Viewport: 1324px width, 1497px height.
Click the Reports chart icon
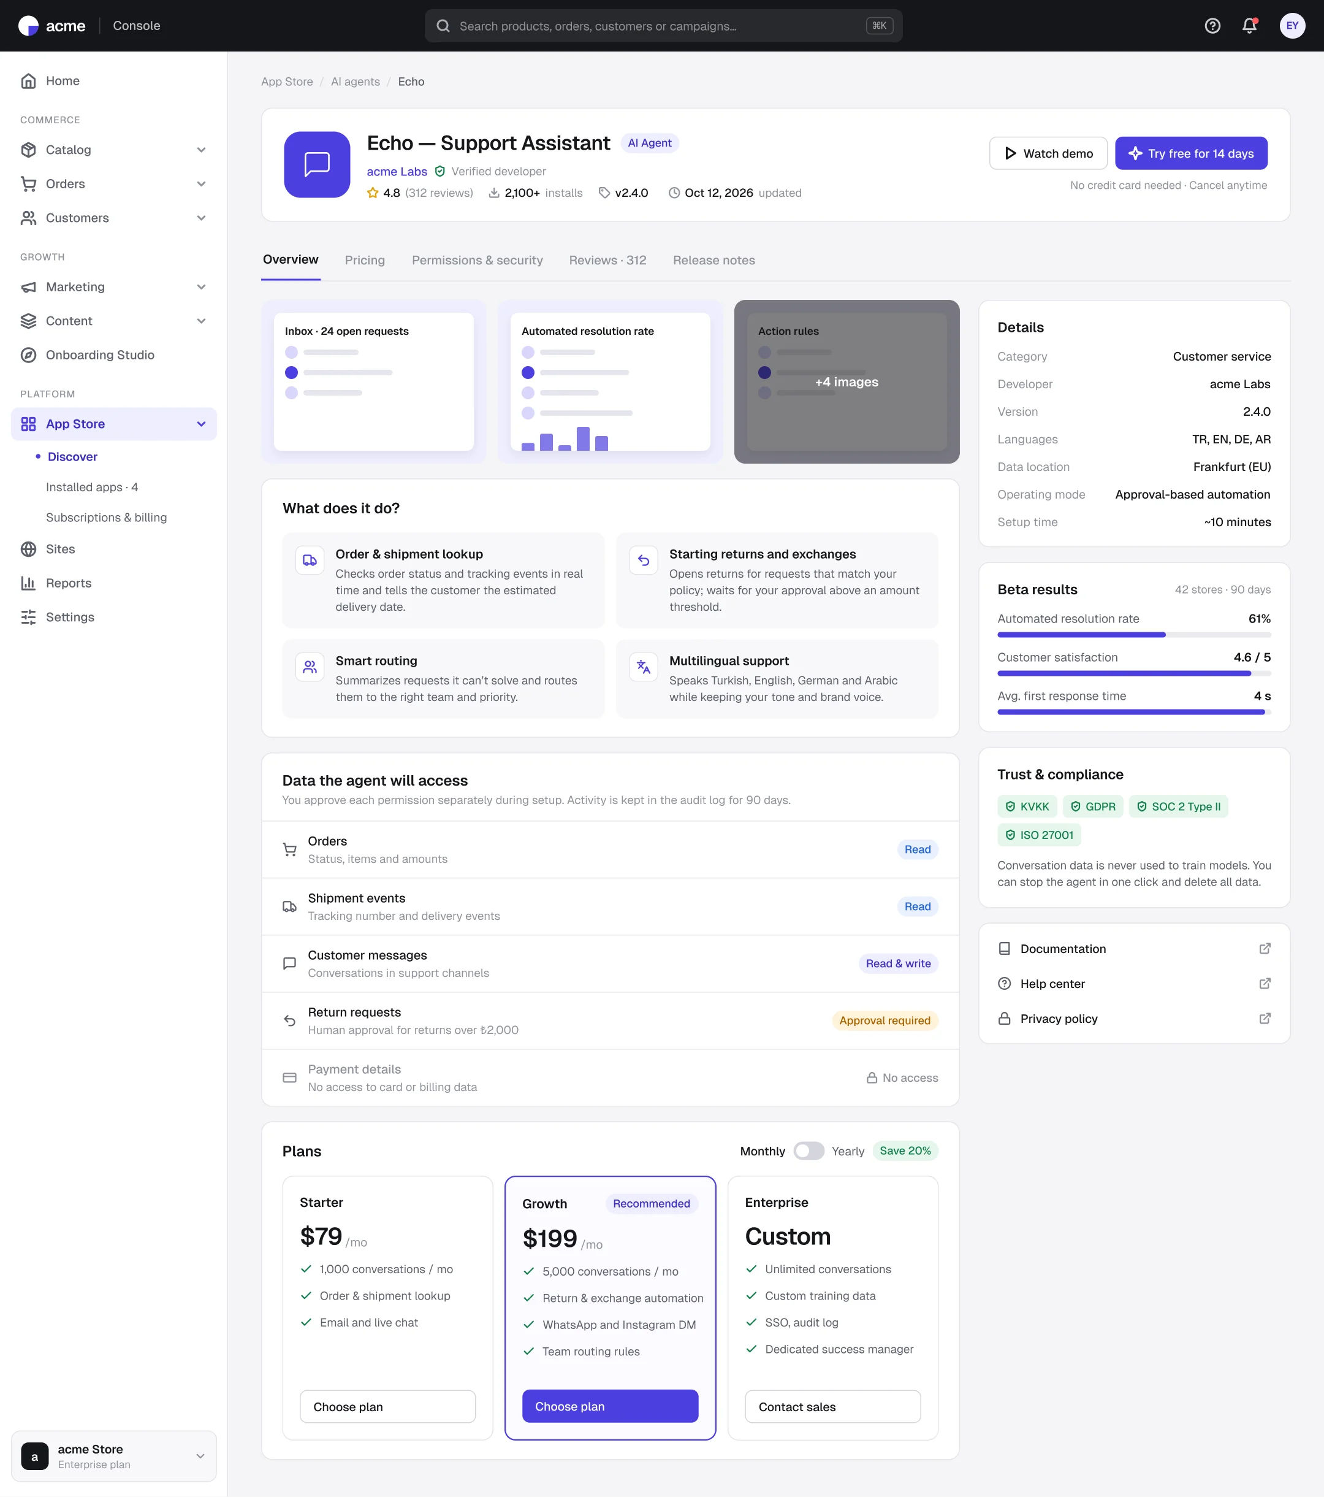coord(29,583)
